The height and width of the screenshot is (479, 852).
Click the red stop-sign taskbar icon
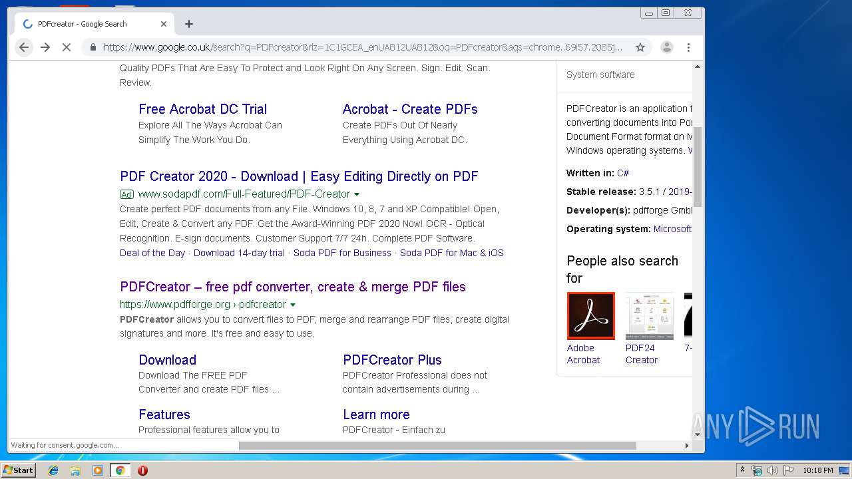coord(142,470)
